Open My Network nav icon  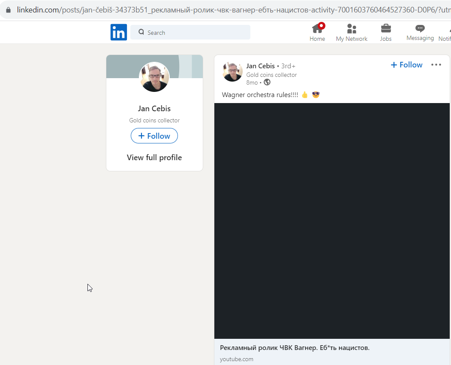point(352,32)
